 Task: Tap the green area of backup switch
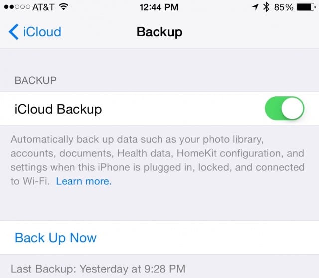click(x=273, y=108)
